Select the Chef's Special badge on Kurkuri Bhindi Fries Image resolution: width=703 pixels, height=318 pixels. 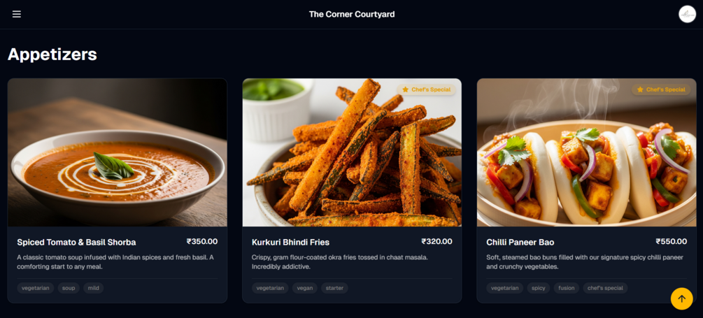pyautogui.click(x=426, y=89)
